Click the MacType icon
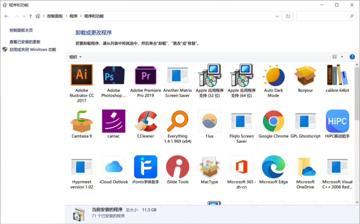 pos(210,167)
